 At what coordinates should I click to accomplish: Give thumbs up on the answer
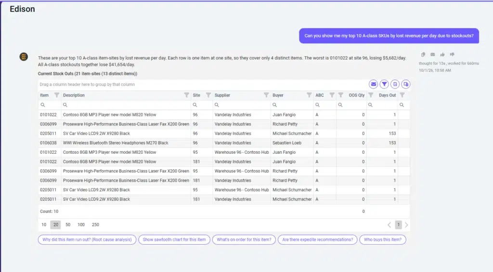pos(442,55)
